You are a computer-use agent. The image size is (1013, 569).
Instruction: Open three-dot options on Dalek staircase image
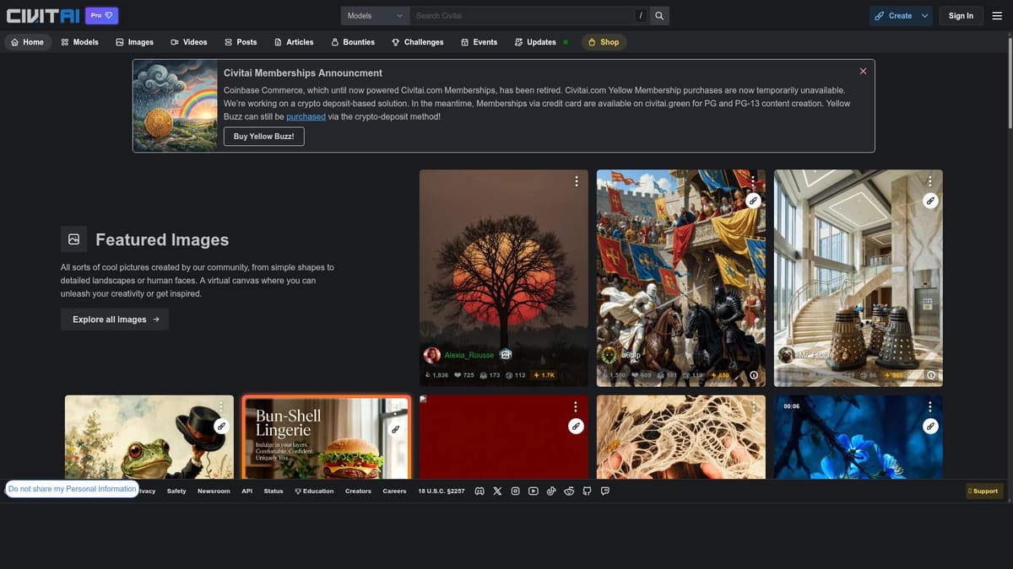930,181
